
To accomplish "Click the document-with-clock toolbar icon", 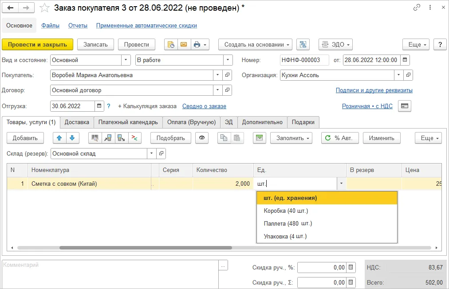I will (171, 45).
